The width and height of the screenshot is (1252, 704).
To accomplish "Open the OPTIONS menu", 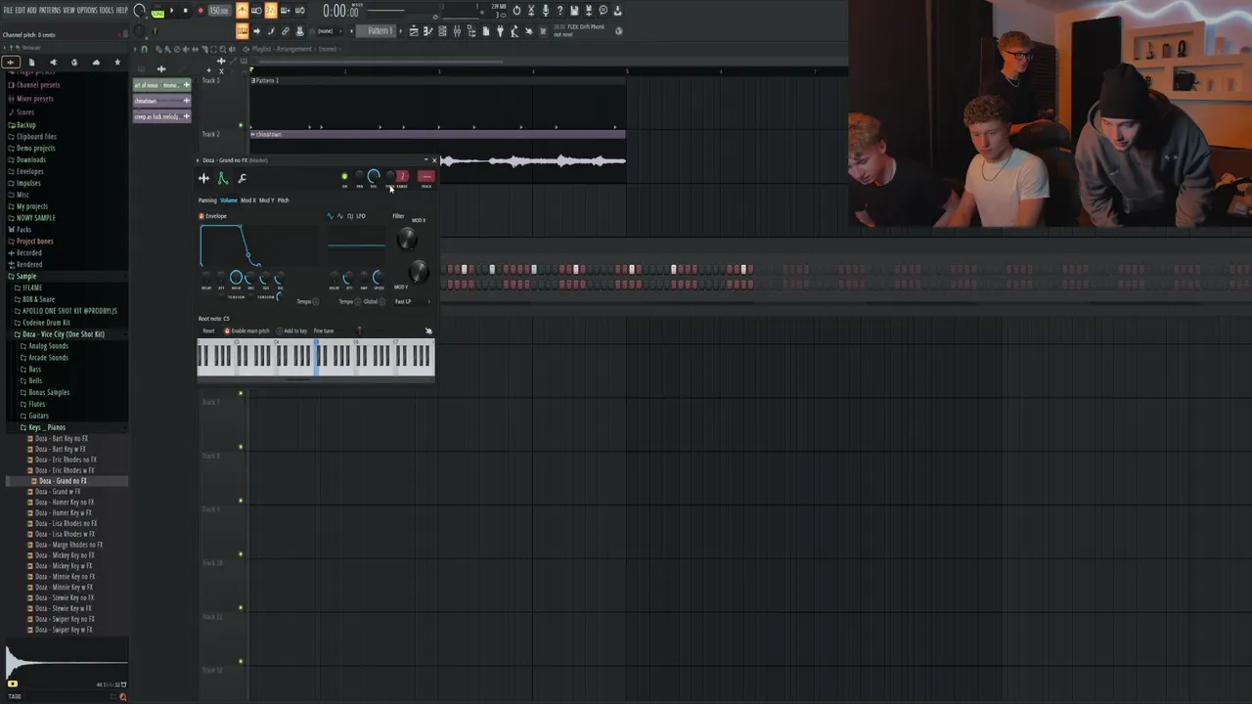I will coord(87,10).
